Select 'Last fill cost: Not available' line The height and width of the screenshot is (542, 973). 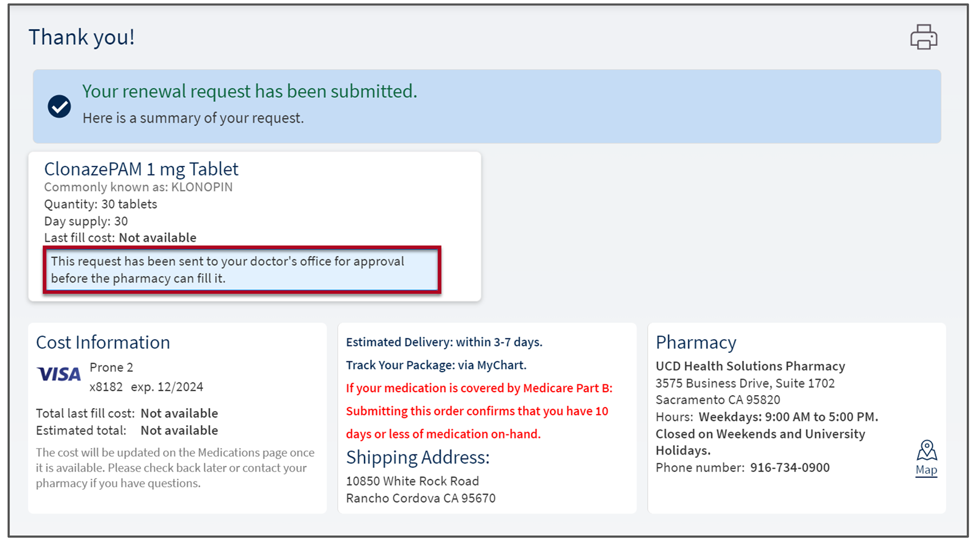120,238
